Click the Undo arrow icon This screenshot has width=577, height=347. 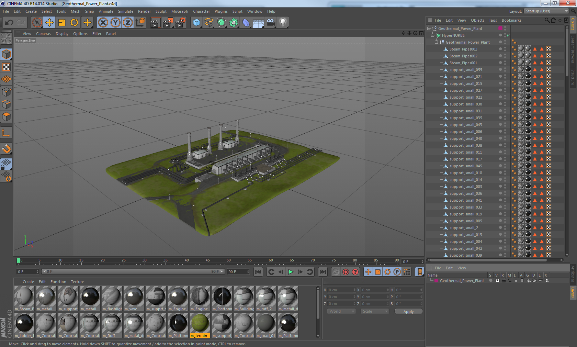[9, 23]
